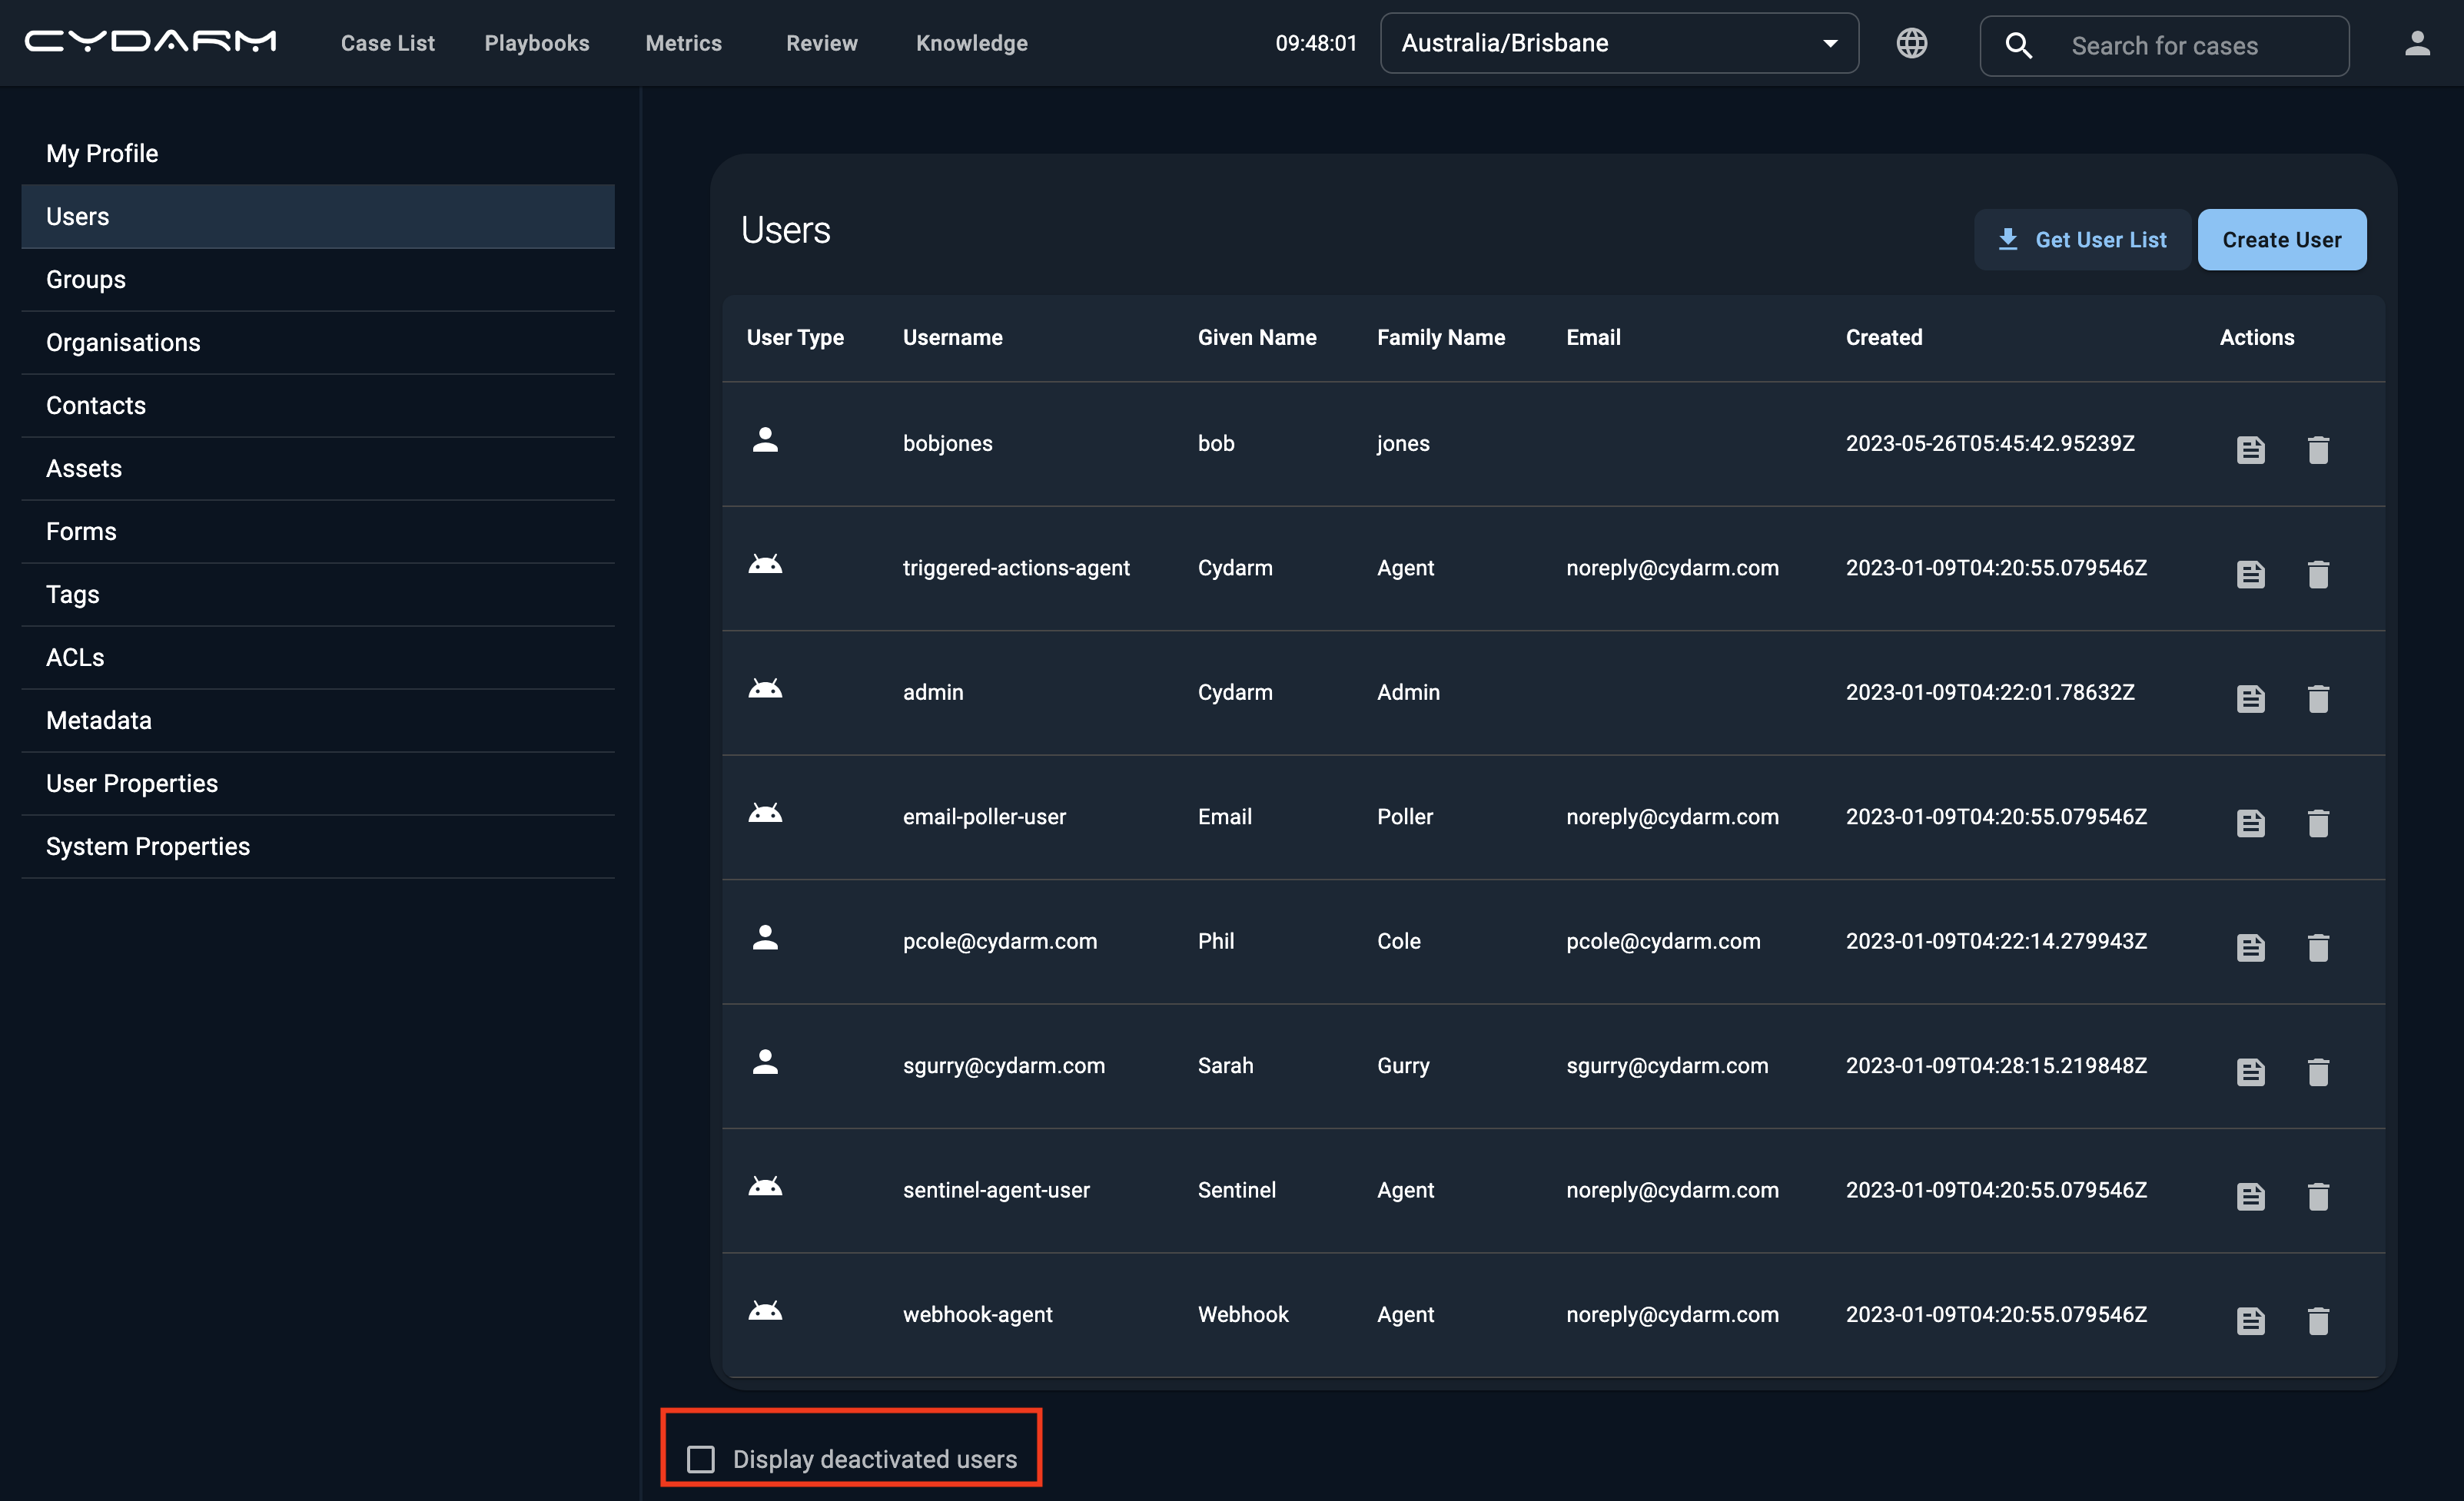Viewport: 2464px width, 1501px height.
Task: Click the robot icon for sentinel-agent-user
Action: coord(765,1186)
